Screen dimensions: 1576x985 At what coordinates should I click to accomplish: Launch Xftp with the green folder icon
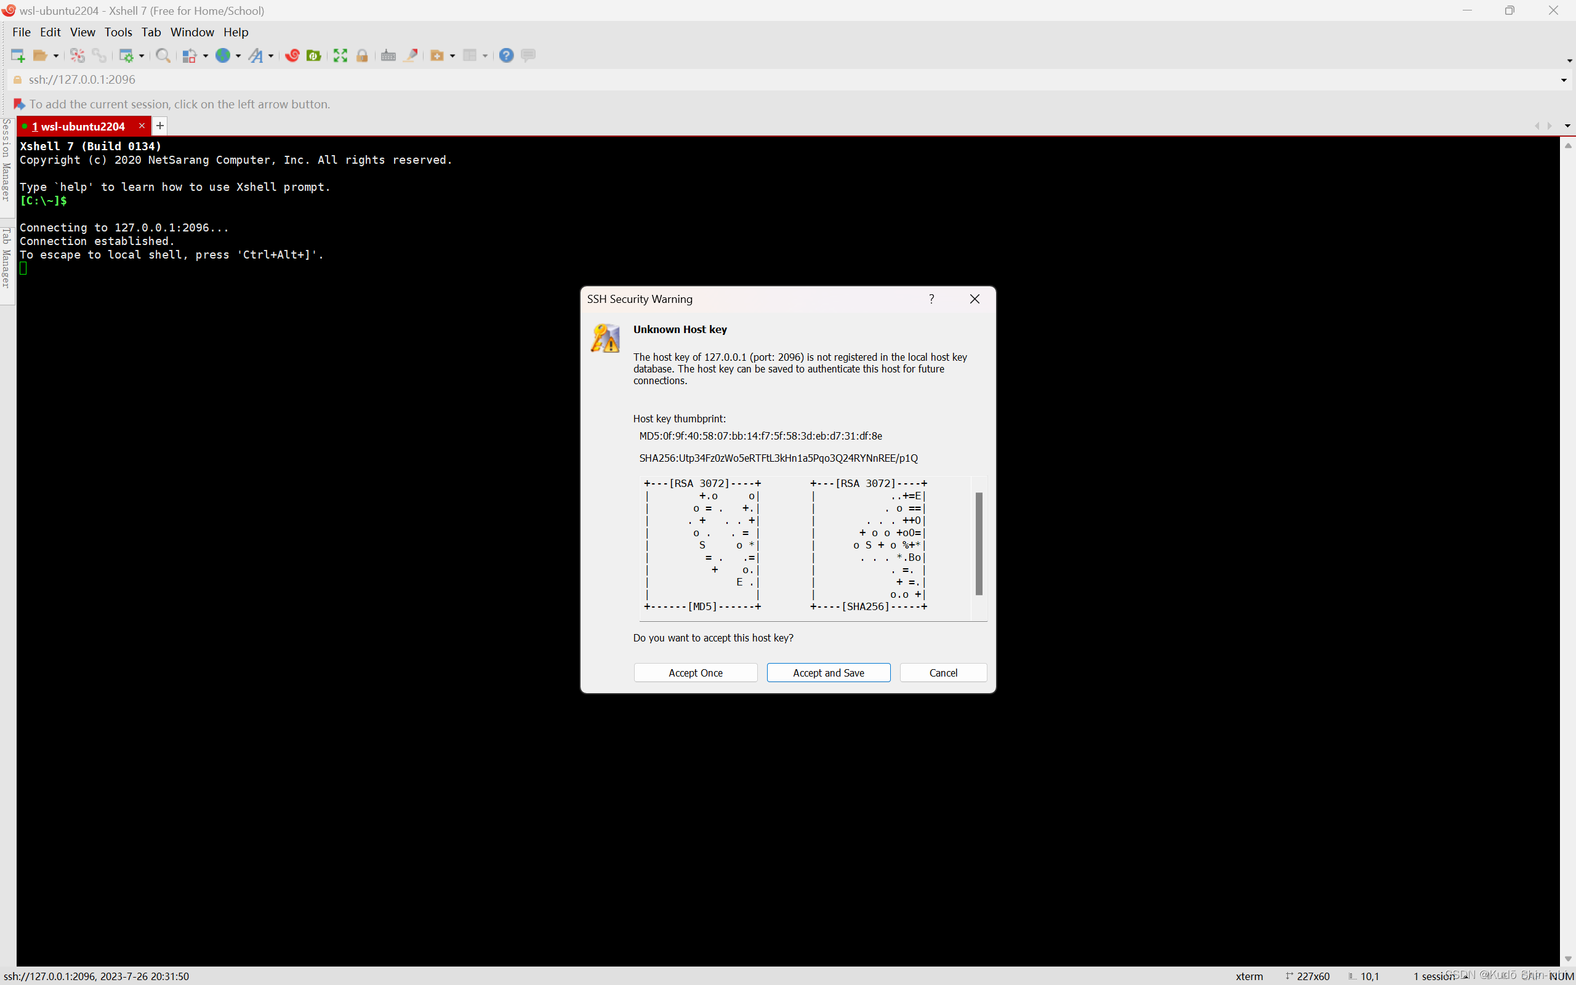[x=314, y=55]
